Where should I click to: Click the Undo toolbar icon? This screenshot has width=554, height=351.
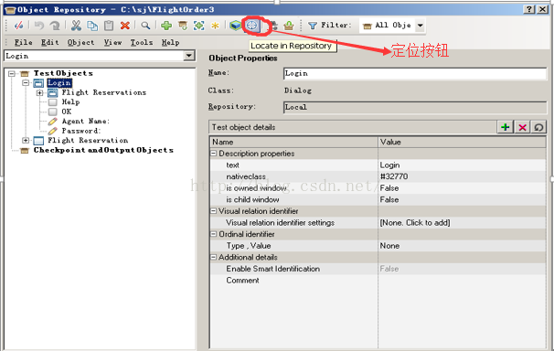[39, 26]
